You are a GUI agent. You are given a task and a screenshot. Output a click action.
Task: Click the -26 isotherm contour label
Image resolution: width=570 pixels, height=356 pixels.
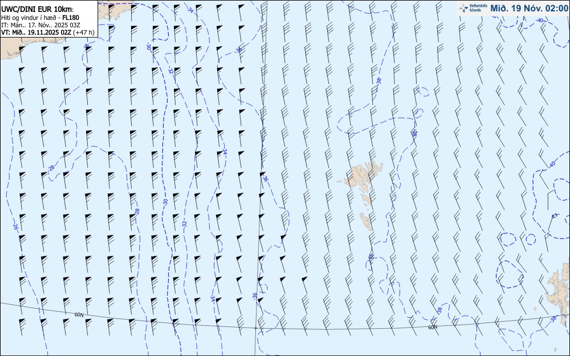15,227
